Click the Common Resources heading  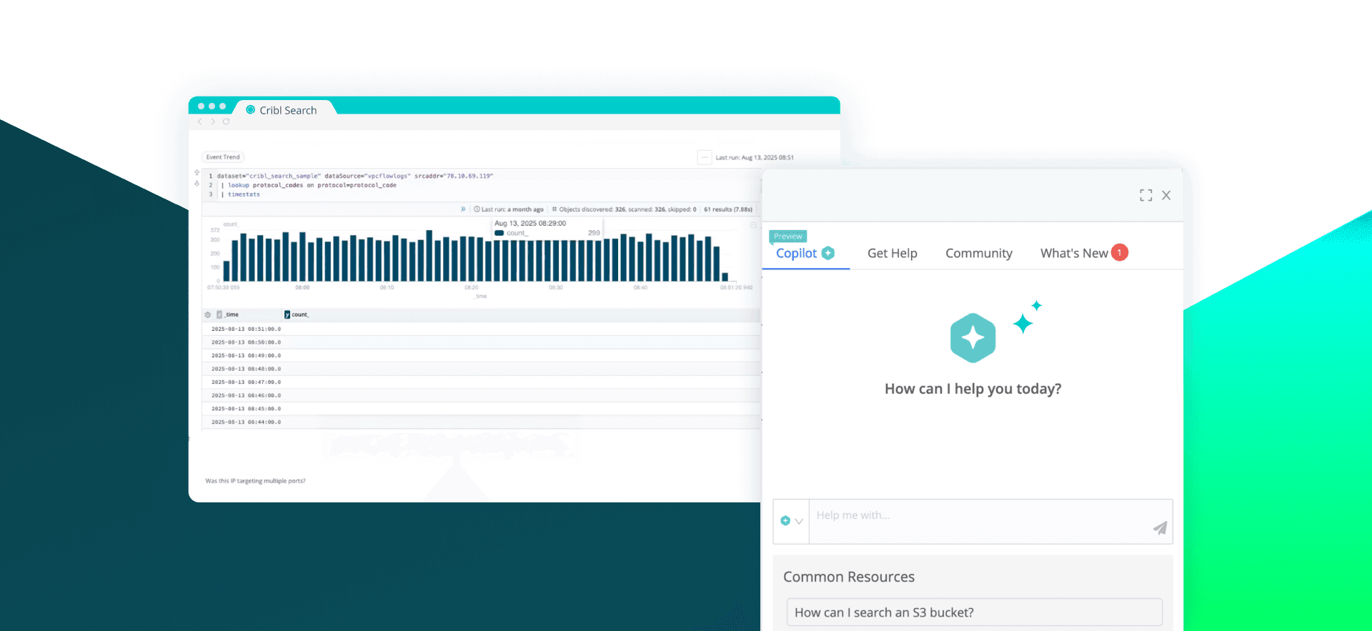(849, 577)
